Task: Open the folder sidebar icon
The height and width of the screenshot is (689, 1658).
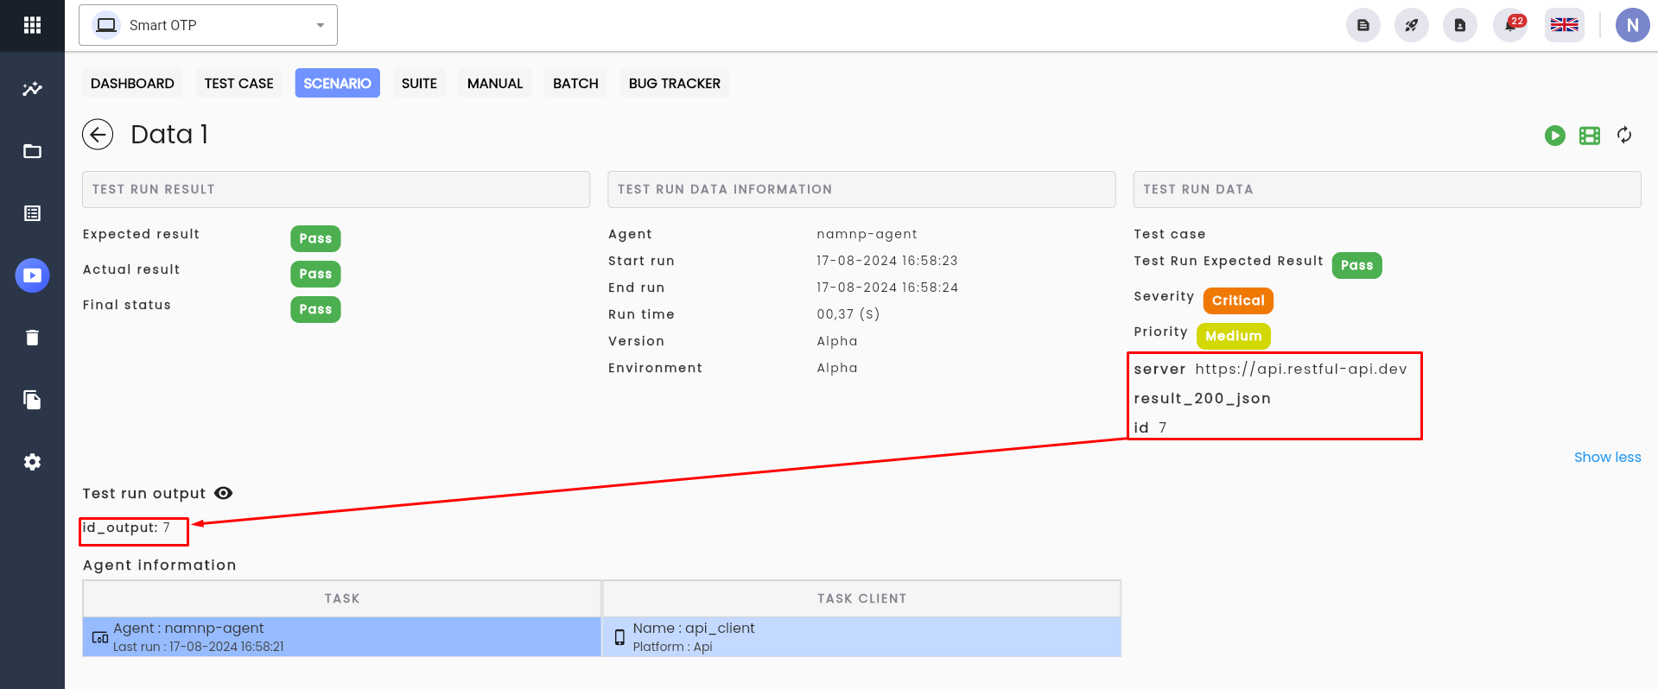Action: click(x=32, y=151)
